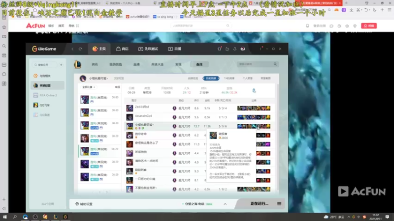
Task: Click the WeGame notification icon with red dot
Action: (x=219, y=49)
